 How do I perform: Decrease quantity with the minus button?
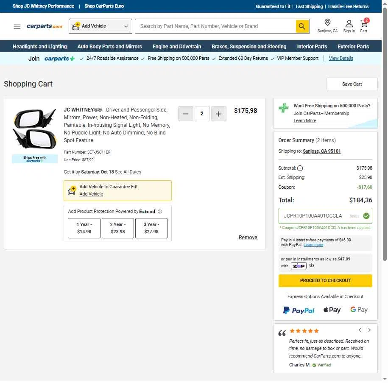click(186, 114)
